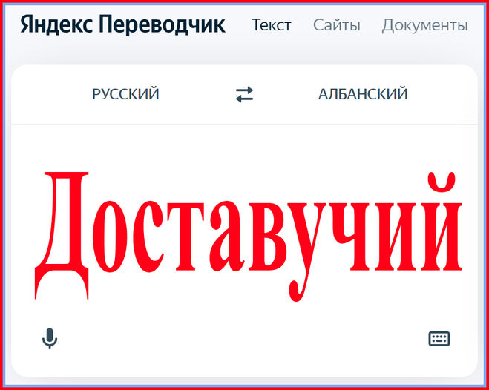Change the source language from Russian
Image resolution: width=489 pixels, height=390 pixels.
(125, 94)
